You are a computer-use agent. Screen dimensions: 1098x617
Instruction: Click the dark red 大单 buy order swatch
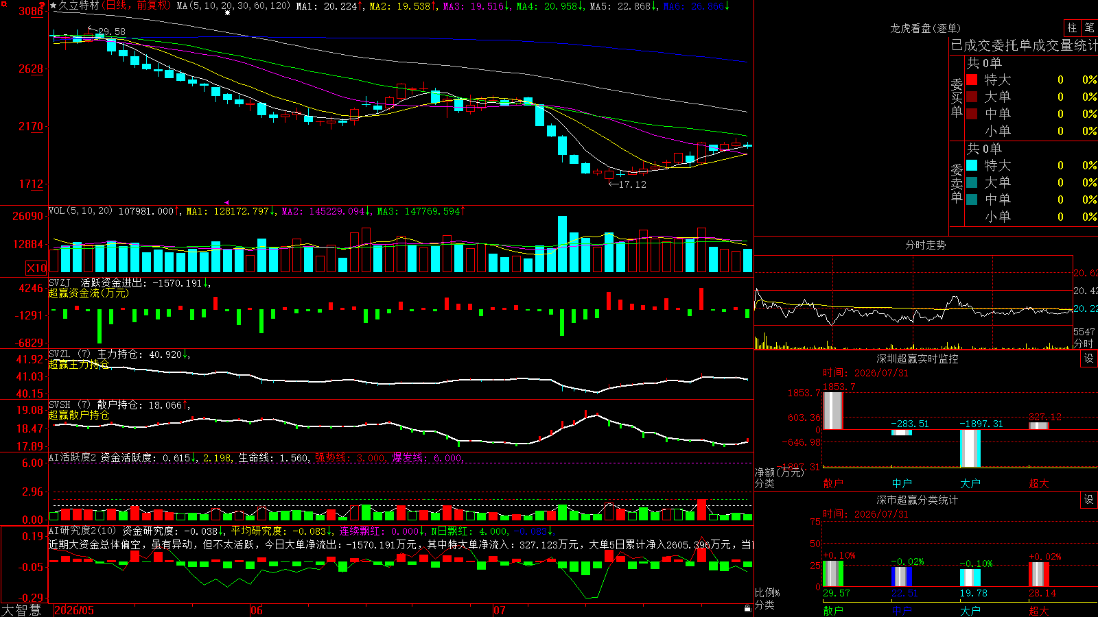[972, 97]
